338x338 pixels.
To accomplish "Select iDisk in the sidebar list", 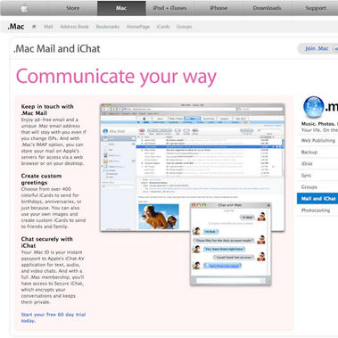I will pyautogui.click(x=317, y=163).
